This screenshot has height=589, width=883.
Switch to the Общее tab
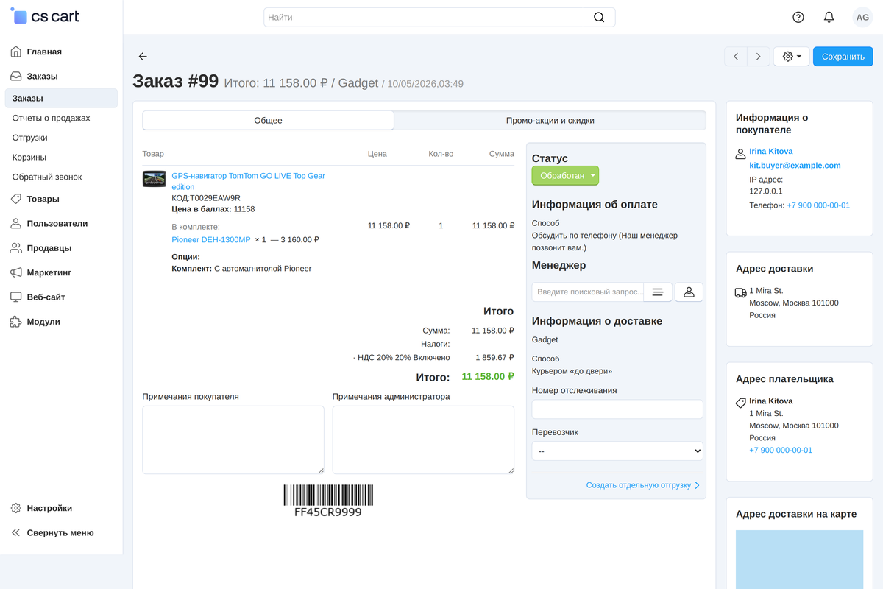pyautogui.click(x=269, y=120)
